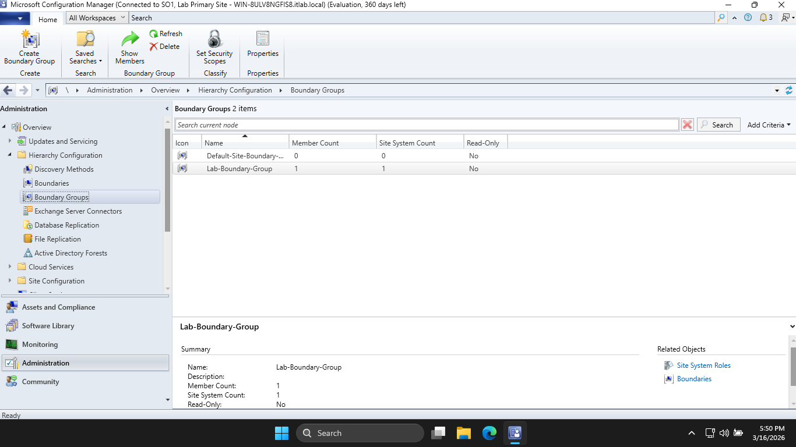The height and width of the screenshot is (447, 796).
Task: Expand the Updates and Servicing node
Action: 10,141
